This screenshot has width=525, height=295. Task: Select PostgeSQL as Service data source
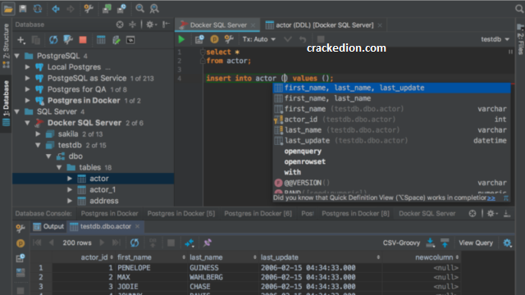tap(87, 79)
